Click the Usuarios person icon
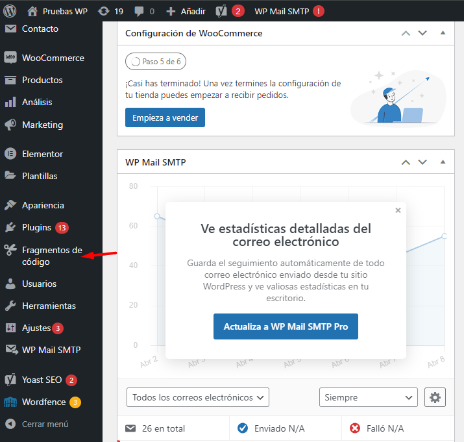464x442 pixels. pyautogui.click(x=10, y=284)
